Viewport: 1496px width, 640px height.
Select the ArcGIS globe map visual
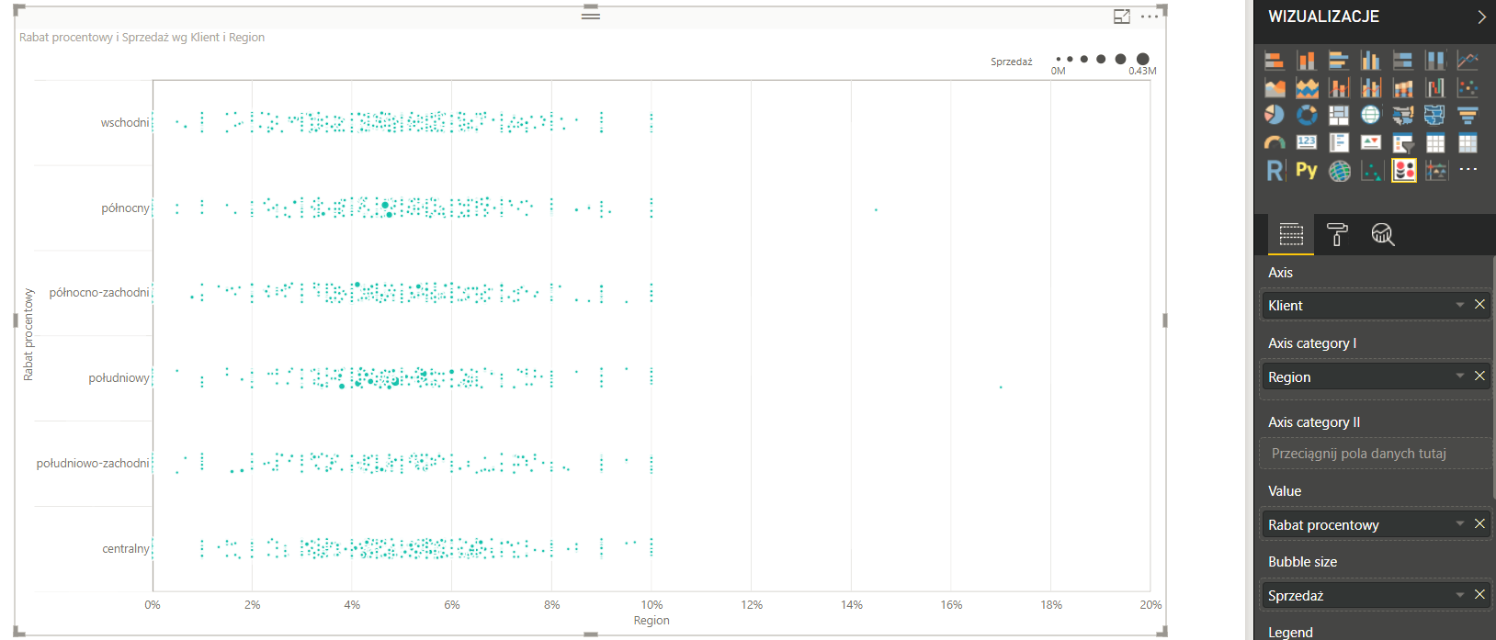tap(1340, 171)
